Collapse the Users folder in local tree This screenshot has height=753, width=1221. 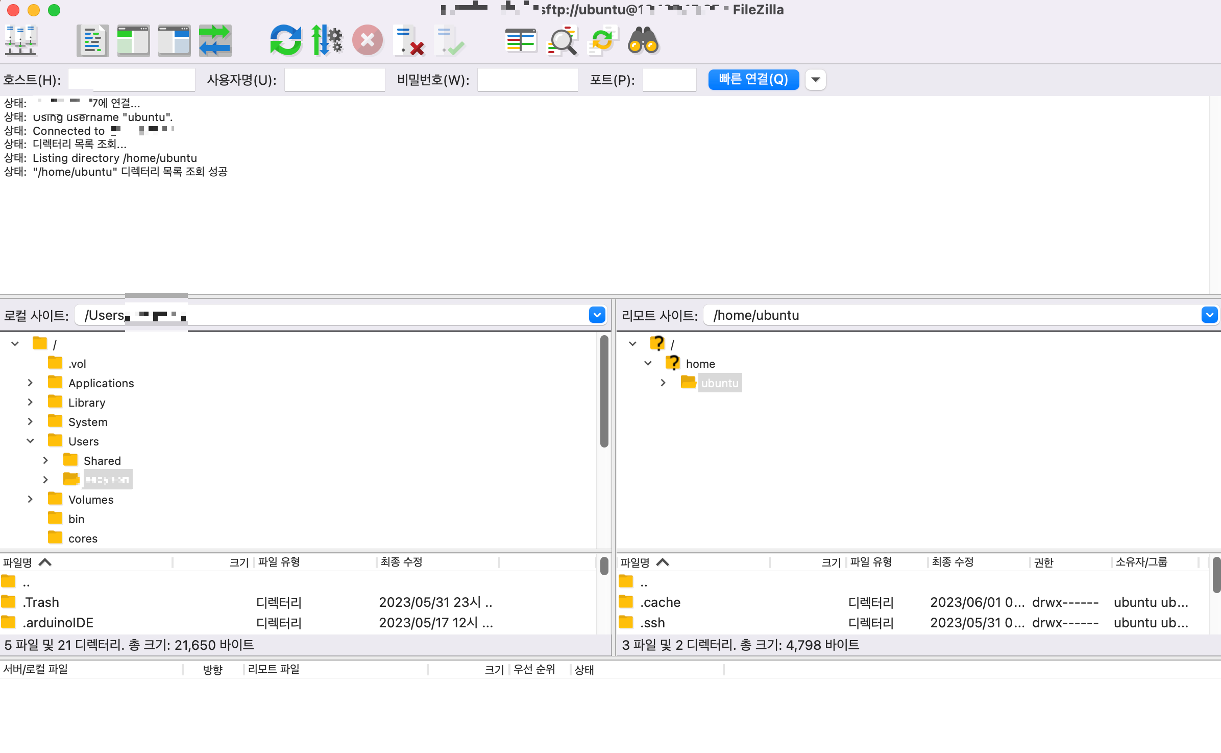[30, 441]
